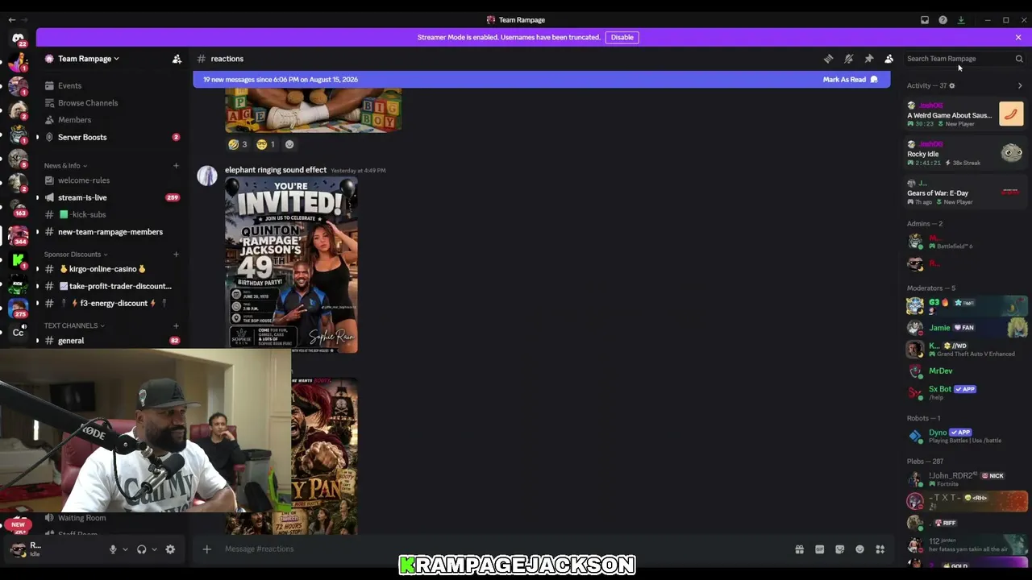Click the invite people icon beside Team Rampage
Viewport: 1032px width, 580px height.
(x=177, y=59)
